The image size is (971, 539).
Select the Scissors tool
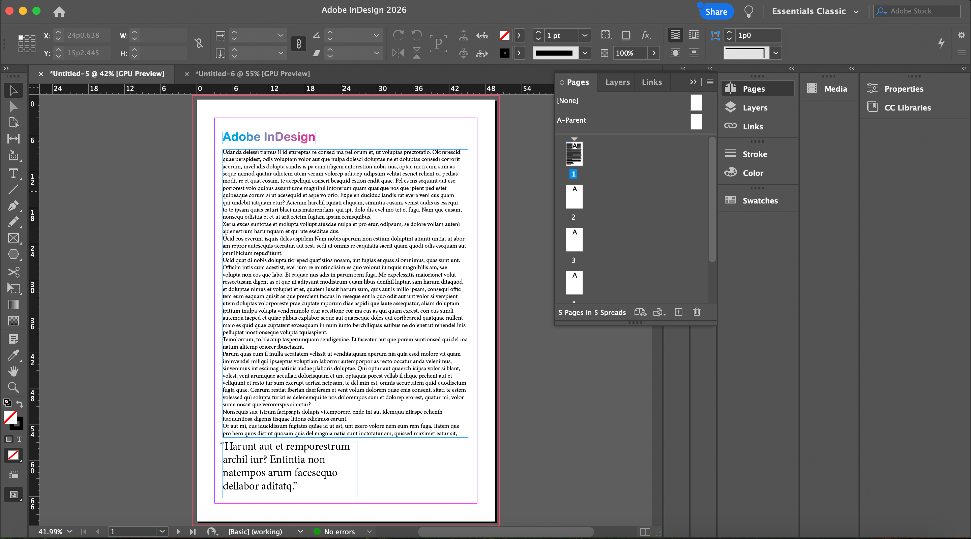[13, 272]
